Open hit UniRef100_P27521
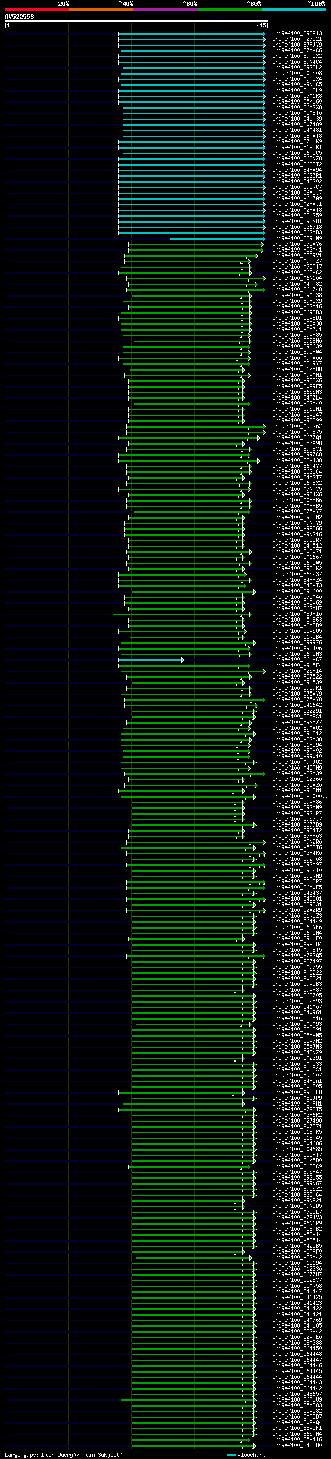 (297, 39)
